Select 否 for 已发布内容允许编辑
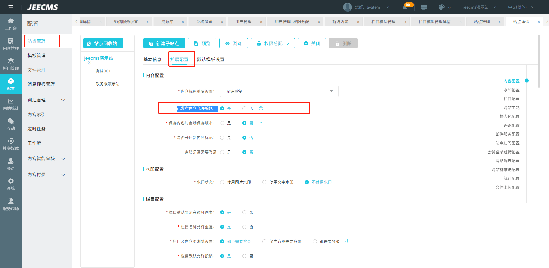549x268 pixels. pos(244,108)
